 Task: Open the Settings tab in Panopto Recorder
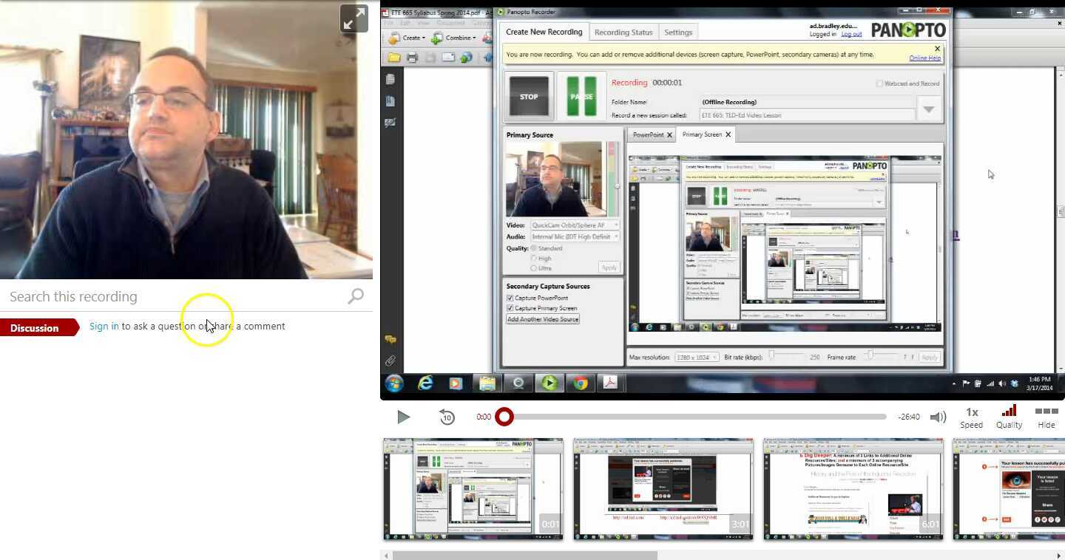click(678, 32)
